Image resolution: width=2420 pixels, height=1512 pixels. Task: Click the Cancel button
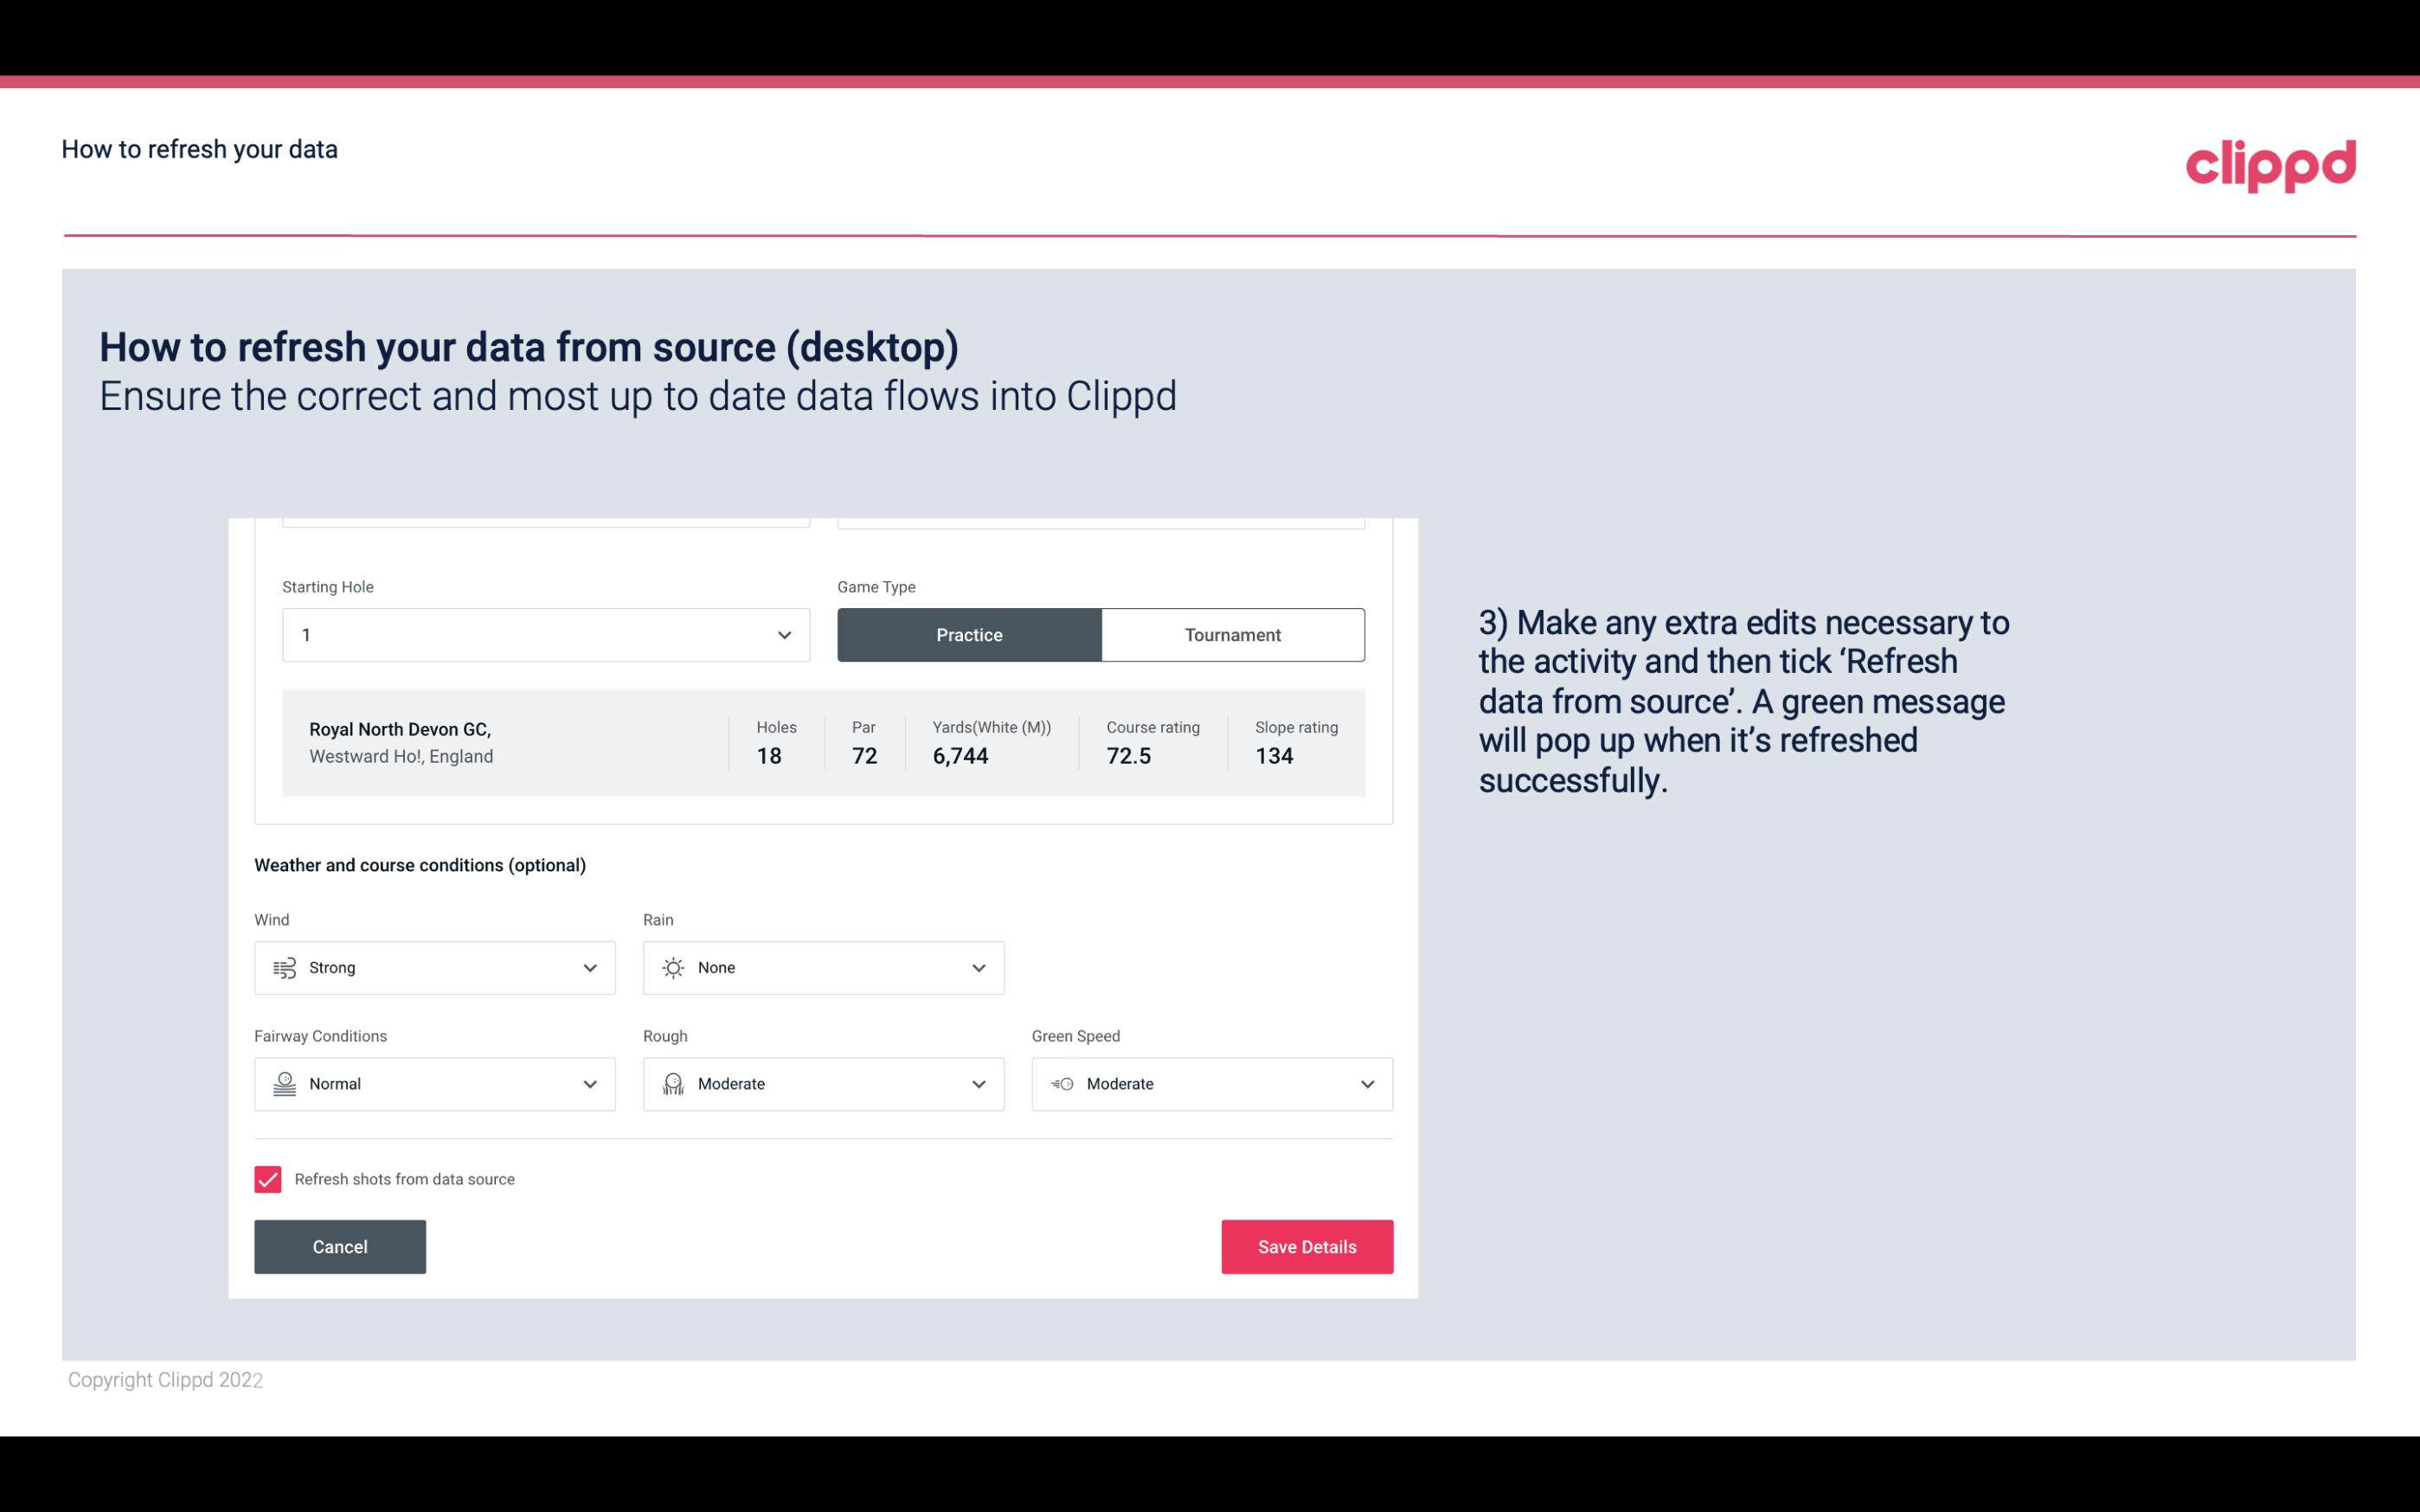click(x=338, y=1246)
